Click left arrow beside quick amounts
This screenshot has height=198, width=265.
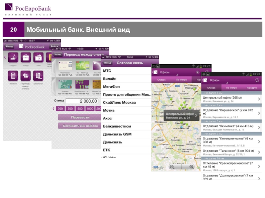54,109
